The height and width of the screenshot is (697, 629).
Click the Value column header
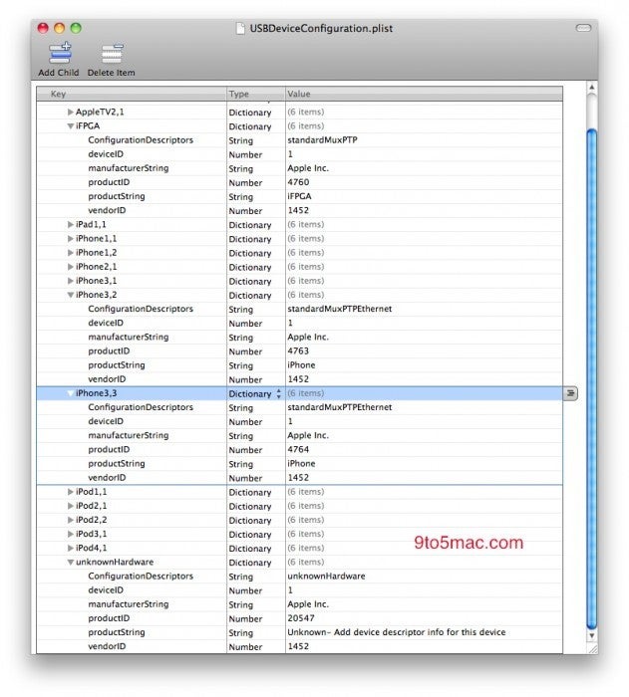424,94
